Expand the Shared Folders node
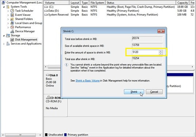The image size is (196, 137). click(8, 19)
